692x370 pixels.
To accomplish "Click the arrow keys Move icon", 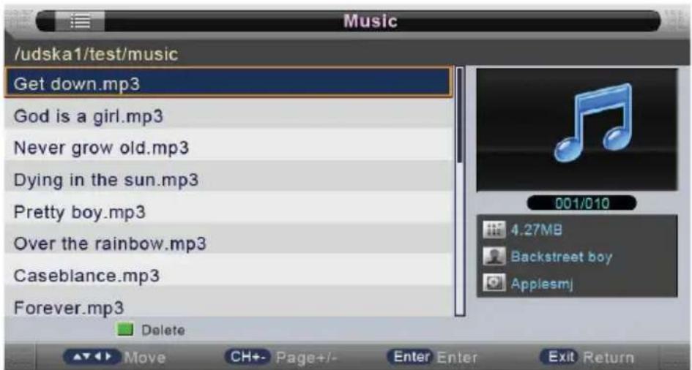I will point(92,356).
